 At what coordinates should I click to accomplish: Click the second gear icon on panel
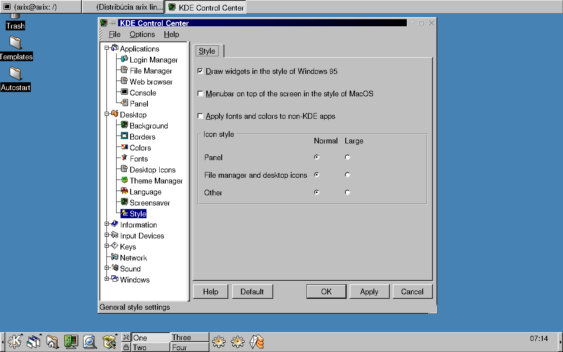(238, 341)
